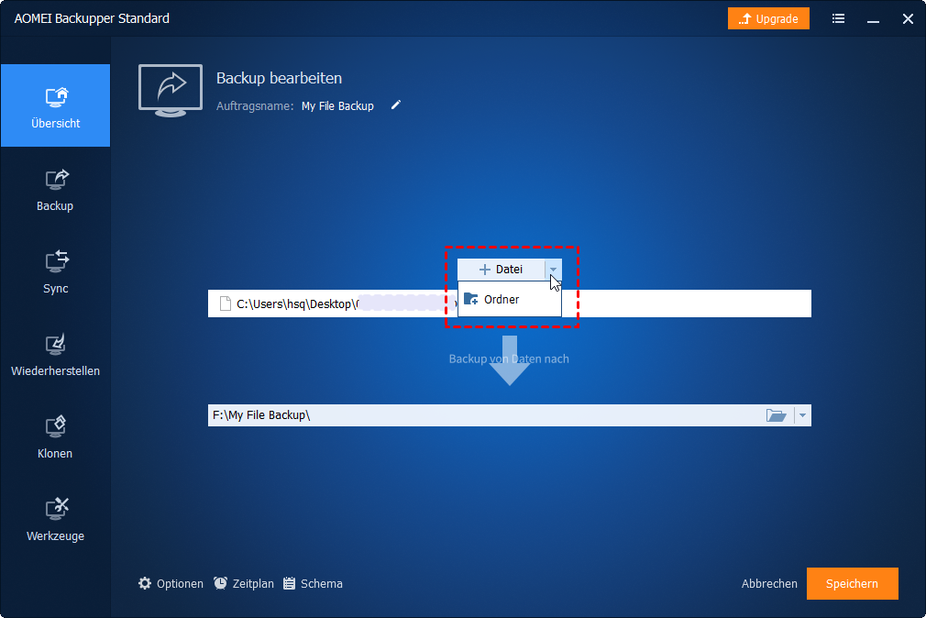This screenshot has height=618, width=926.
Task: Switch to Wiederherstellen in sidebar
Action: tap(56, 355)
